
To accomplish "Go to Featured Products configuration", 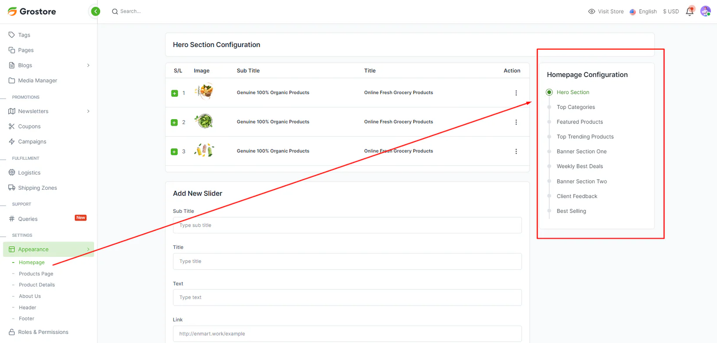I will (x=580, y=122).
